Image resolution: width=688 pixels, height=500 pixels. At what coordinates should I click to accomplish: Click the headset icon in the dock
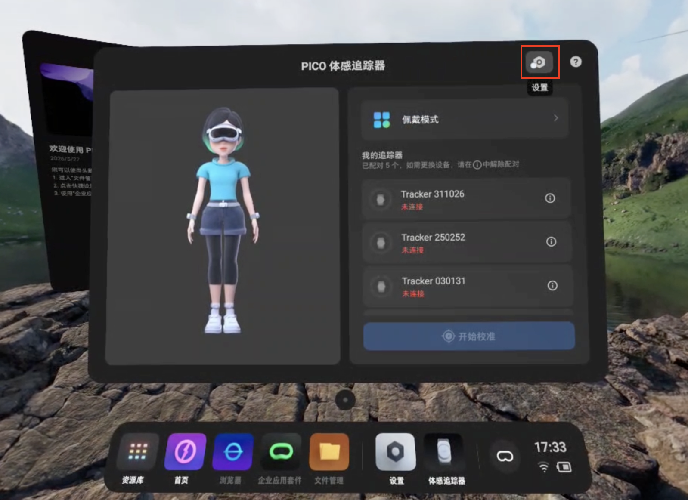[505, 456]
